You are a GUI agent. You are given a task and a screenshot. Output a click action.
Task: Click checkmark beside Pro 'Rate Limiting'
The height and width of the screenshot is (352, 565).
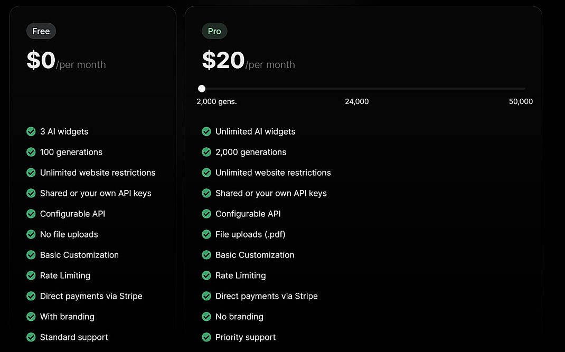[206, 275]
